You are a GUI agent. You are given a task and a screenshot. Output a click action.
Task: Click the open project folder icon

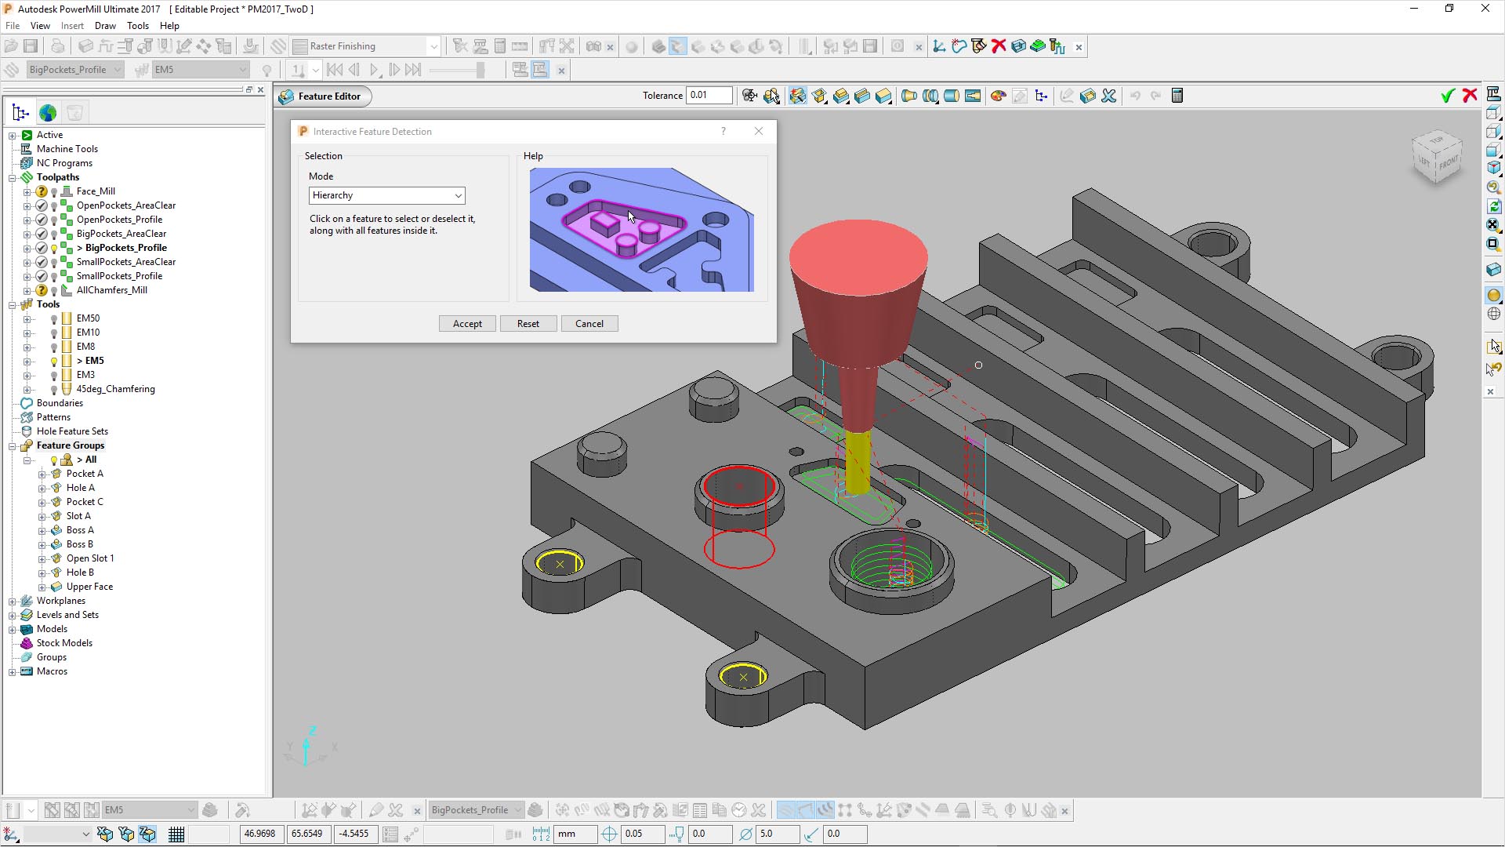[11, 46]
